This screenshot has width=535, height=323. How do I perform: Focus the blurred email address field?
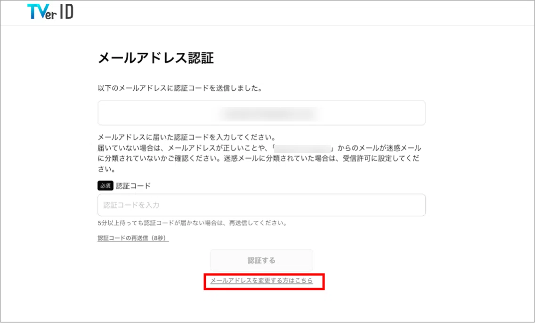261,113
